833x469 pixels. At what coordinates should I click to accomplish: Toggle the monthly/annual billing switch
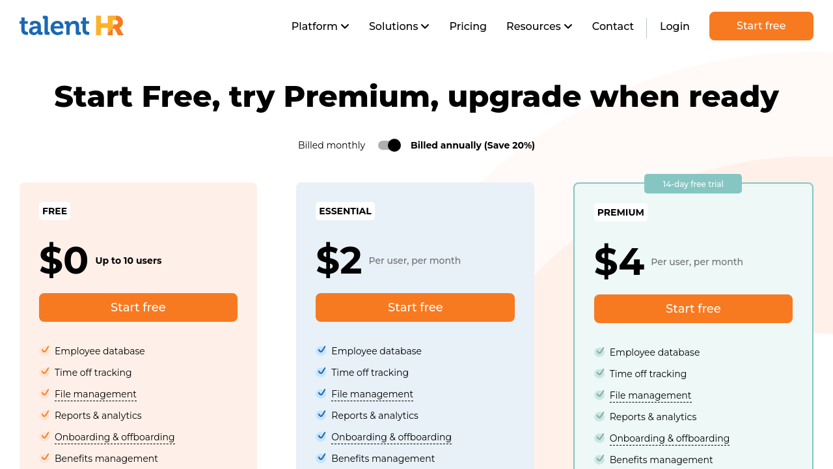[x=389, y=145]
